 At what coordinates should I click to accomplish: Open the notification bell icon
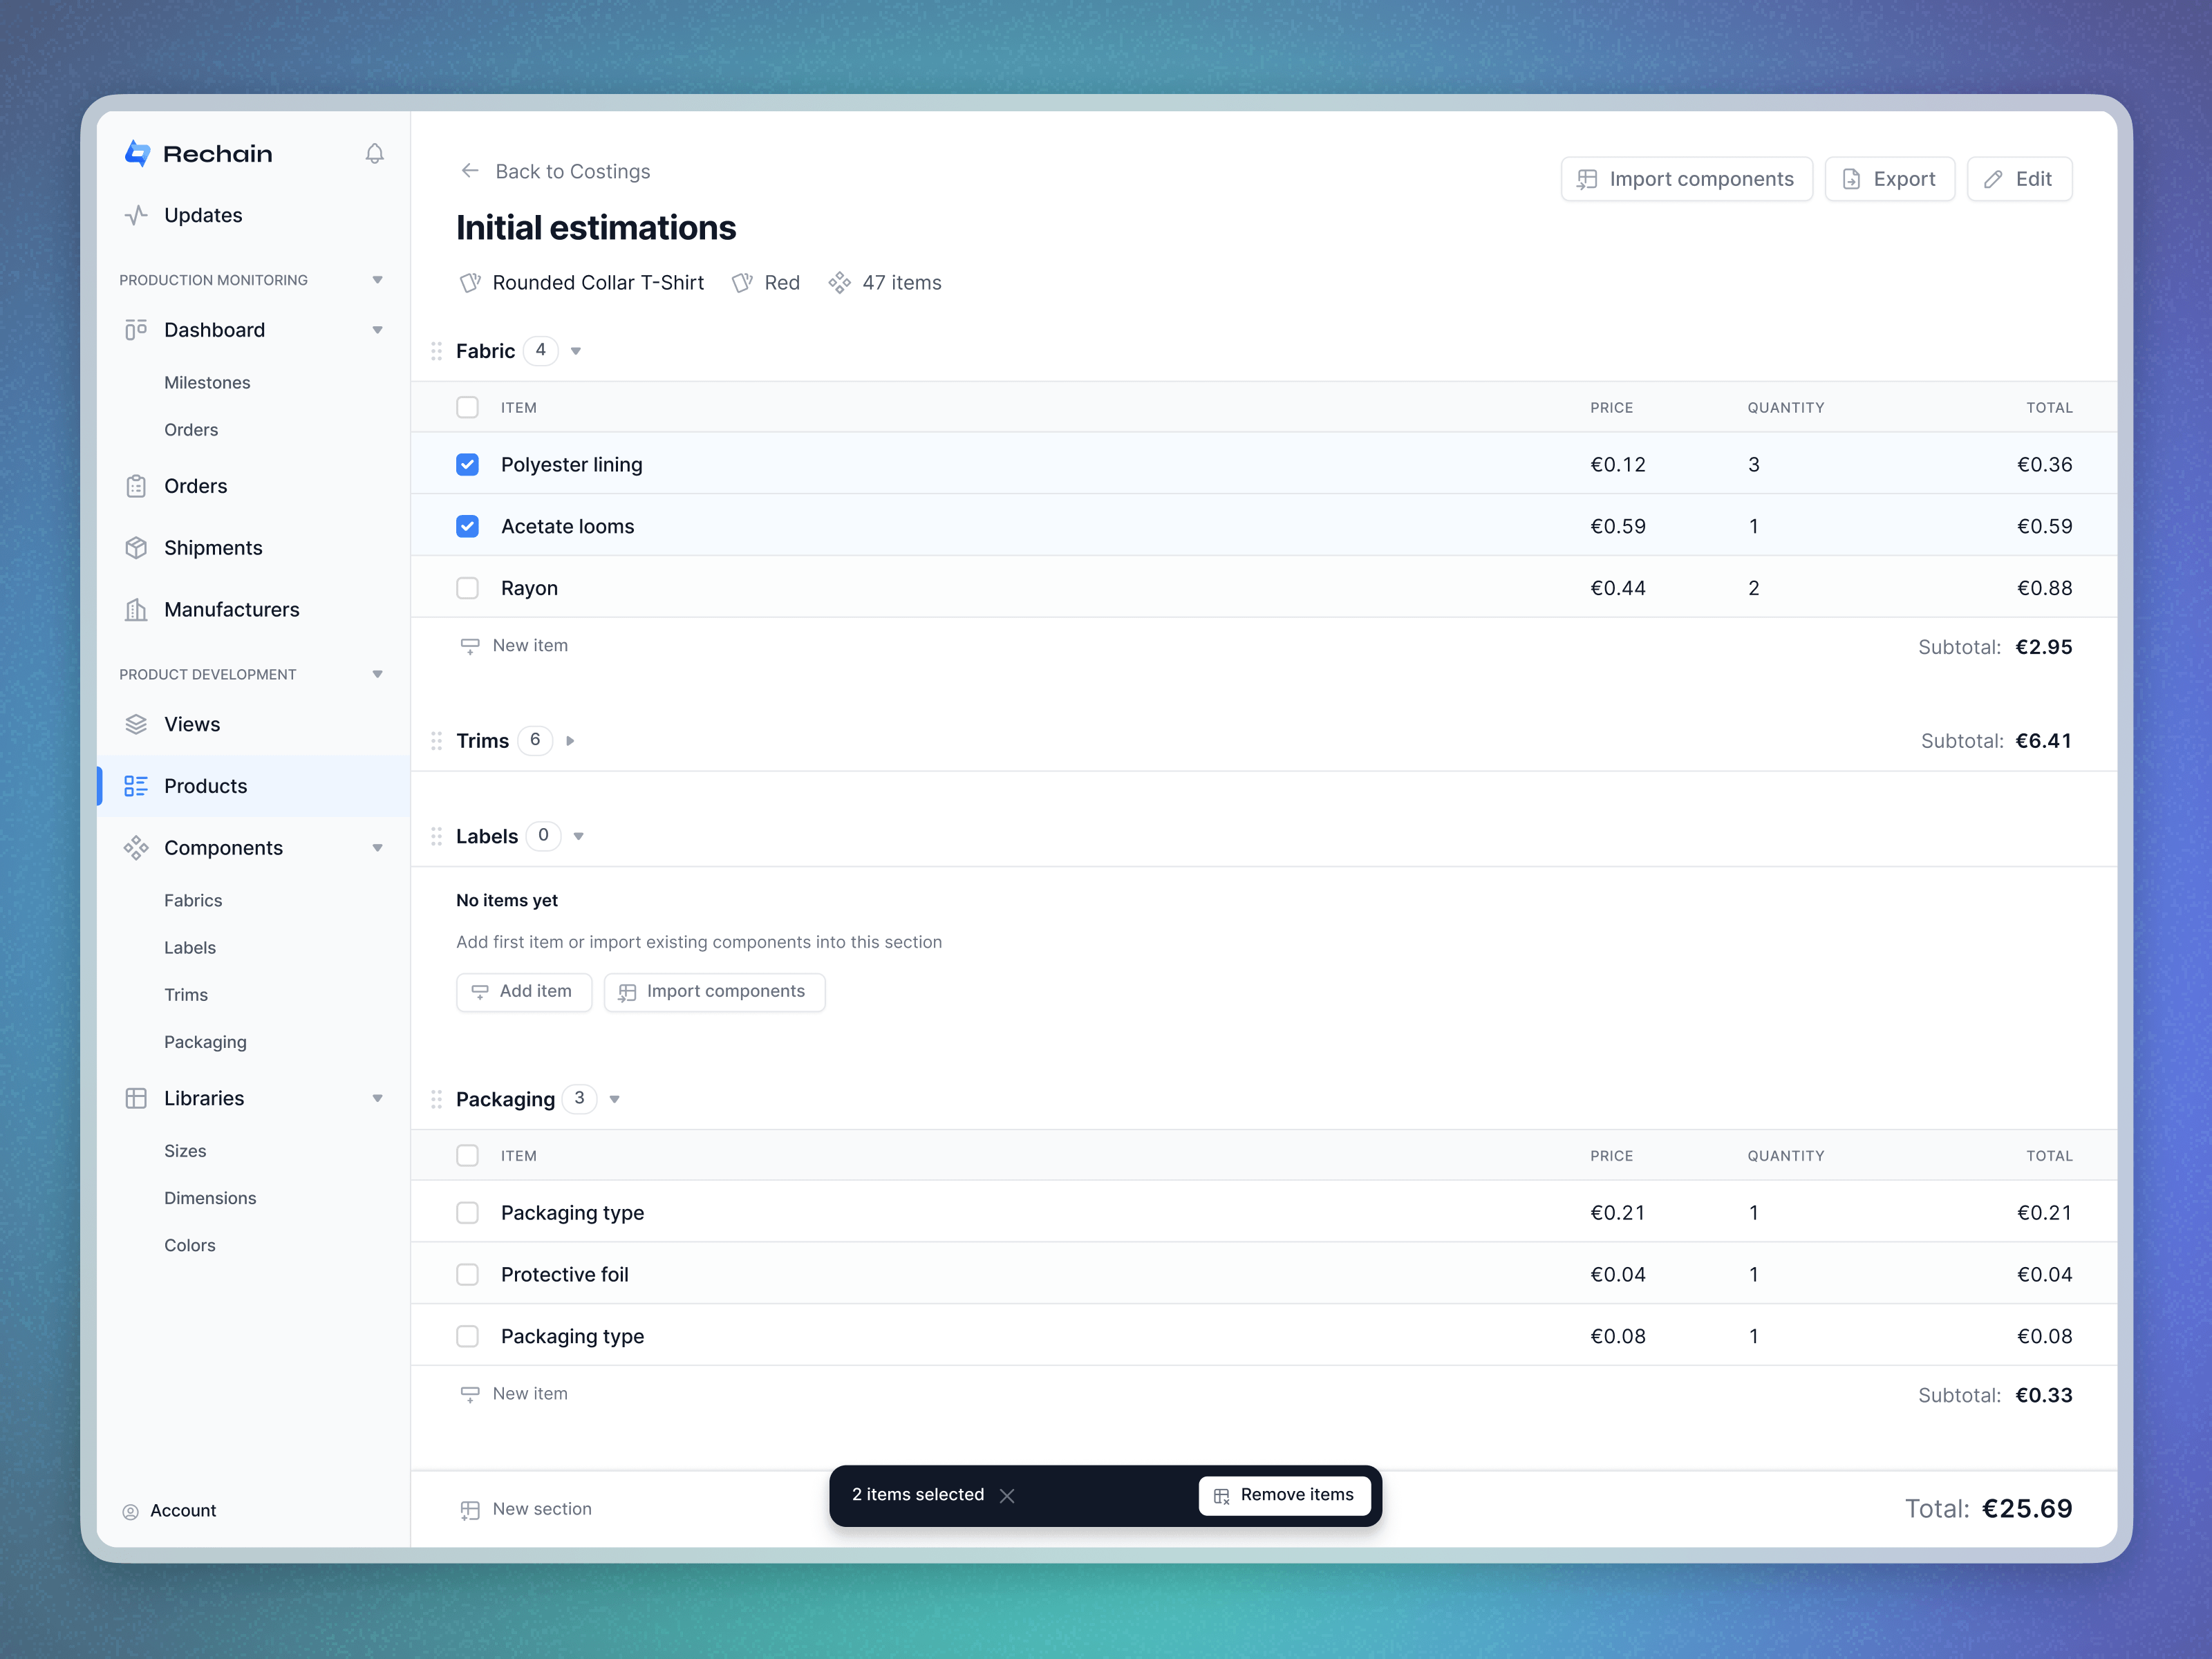pyautogui.click(x=374, y=154)
